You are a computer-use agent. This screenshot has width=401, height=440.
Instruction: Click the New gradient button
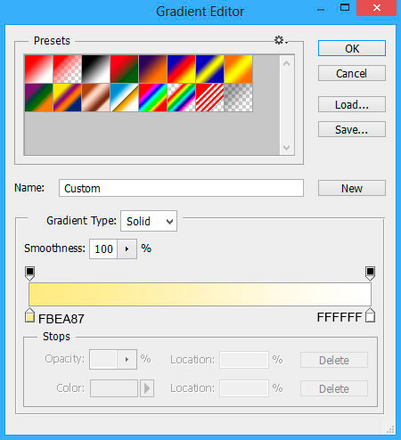(352, 188)
